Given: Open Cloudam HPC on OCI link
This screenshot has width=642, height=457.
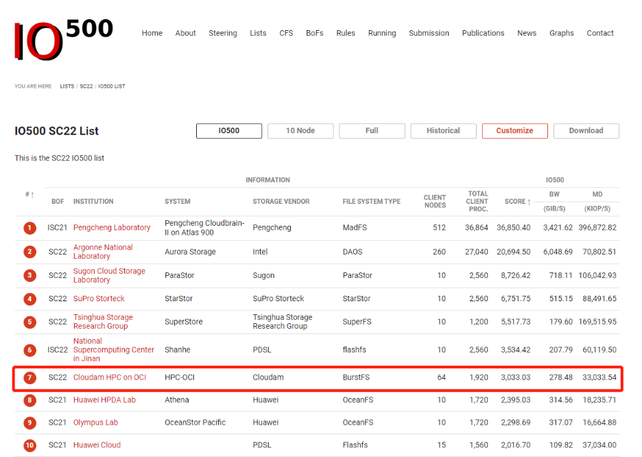Looking at the screenshot, I should click(110, 377).
